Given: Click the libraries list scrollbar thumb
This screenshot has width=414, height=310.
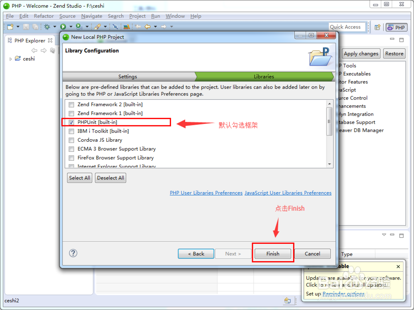Looking at the screenshot, I should (329, 121).
